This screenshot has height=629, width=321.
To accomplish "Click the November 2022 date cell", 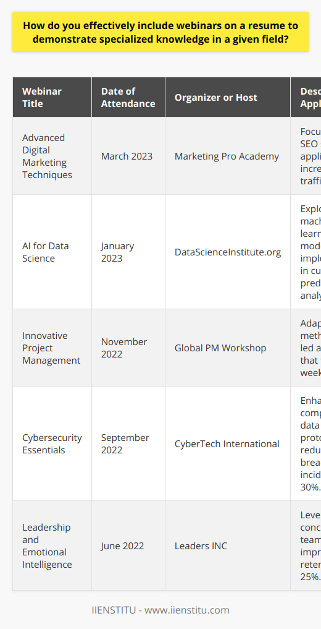I will pos(128,348).
